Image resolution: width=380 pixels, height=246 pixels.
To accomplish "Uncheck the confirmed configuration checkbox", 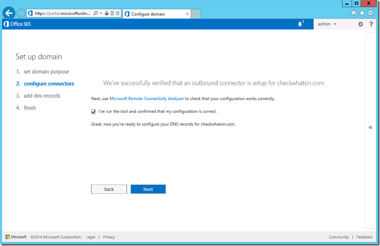I will coord(94,111).
